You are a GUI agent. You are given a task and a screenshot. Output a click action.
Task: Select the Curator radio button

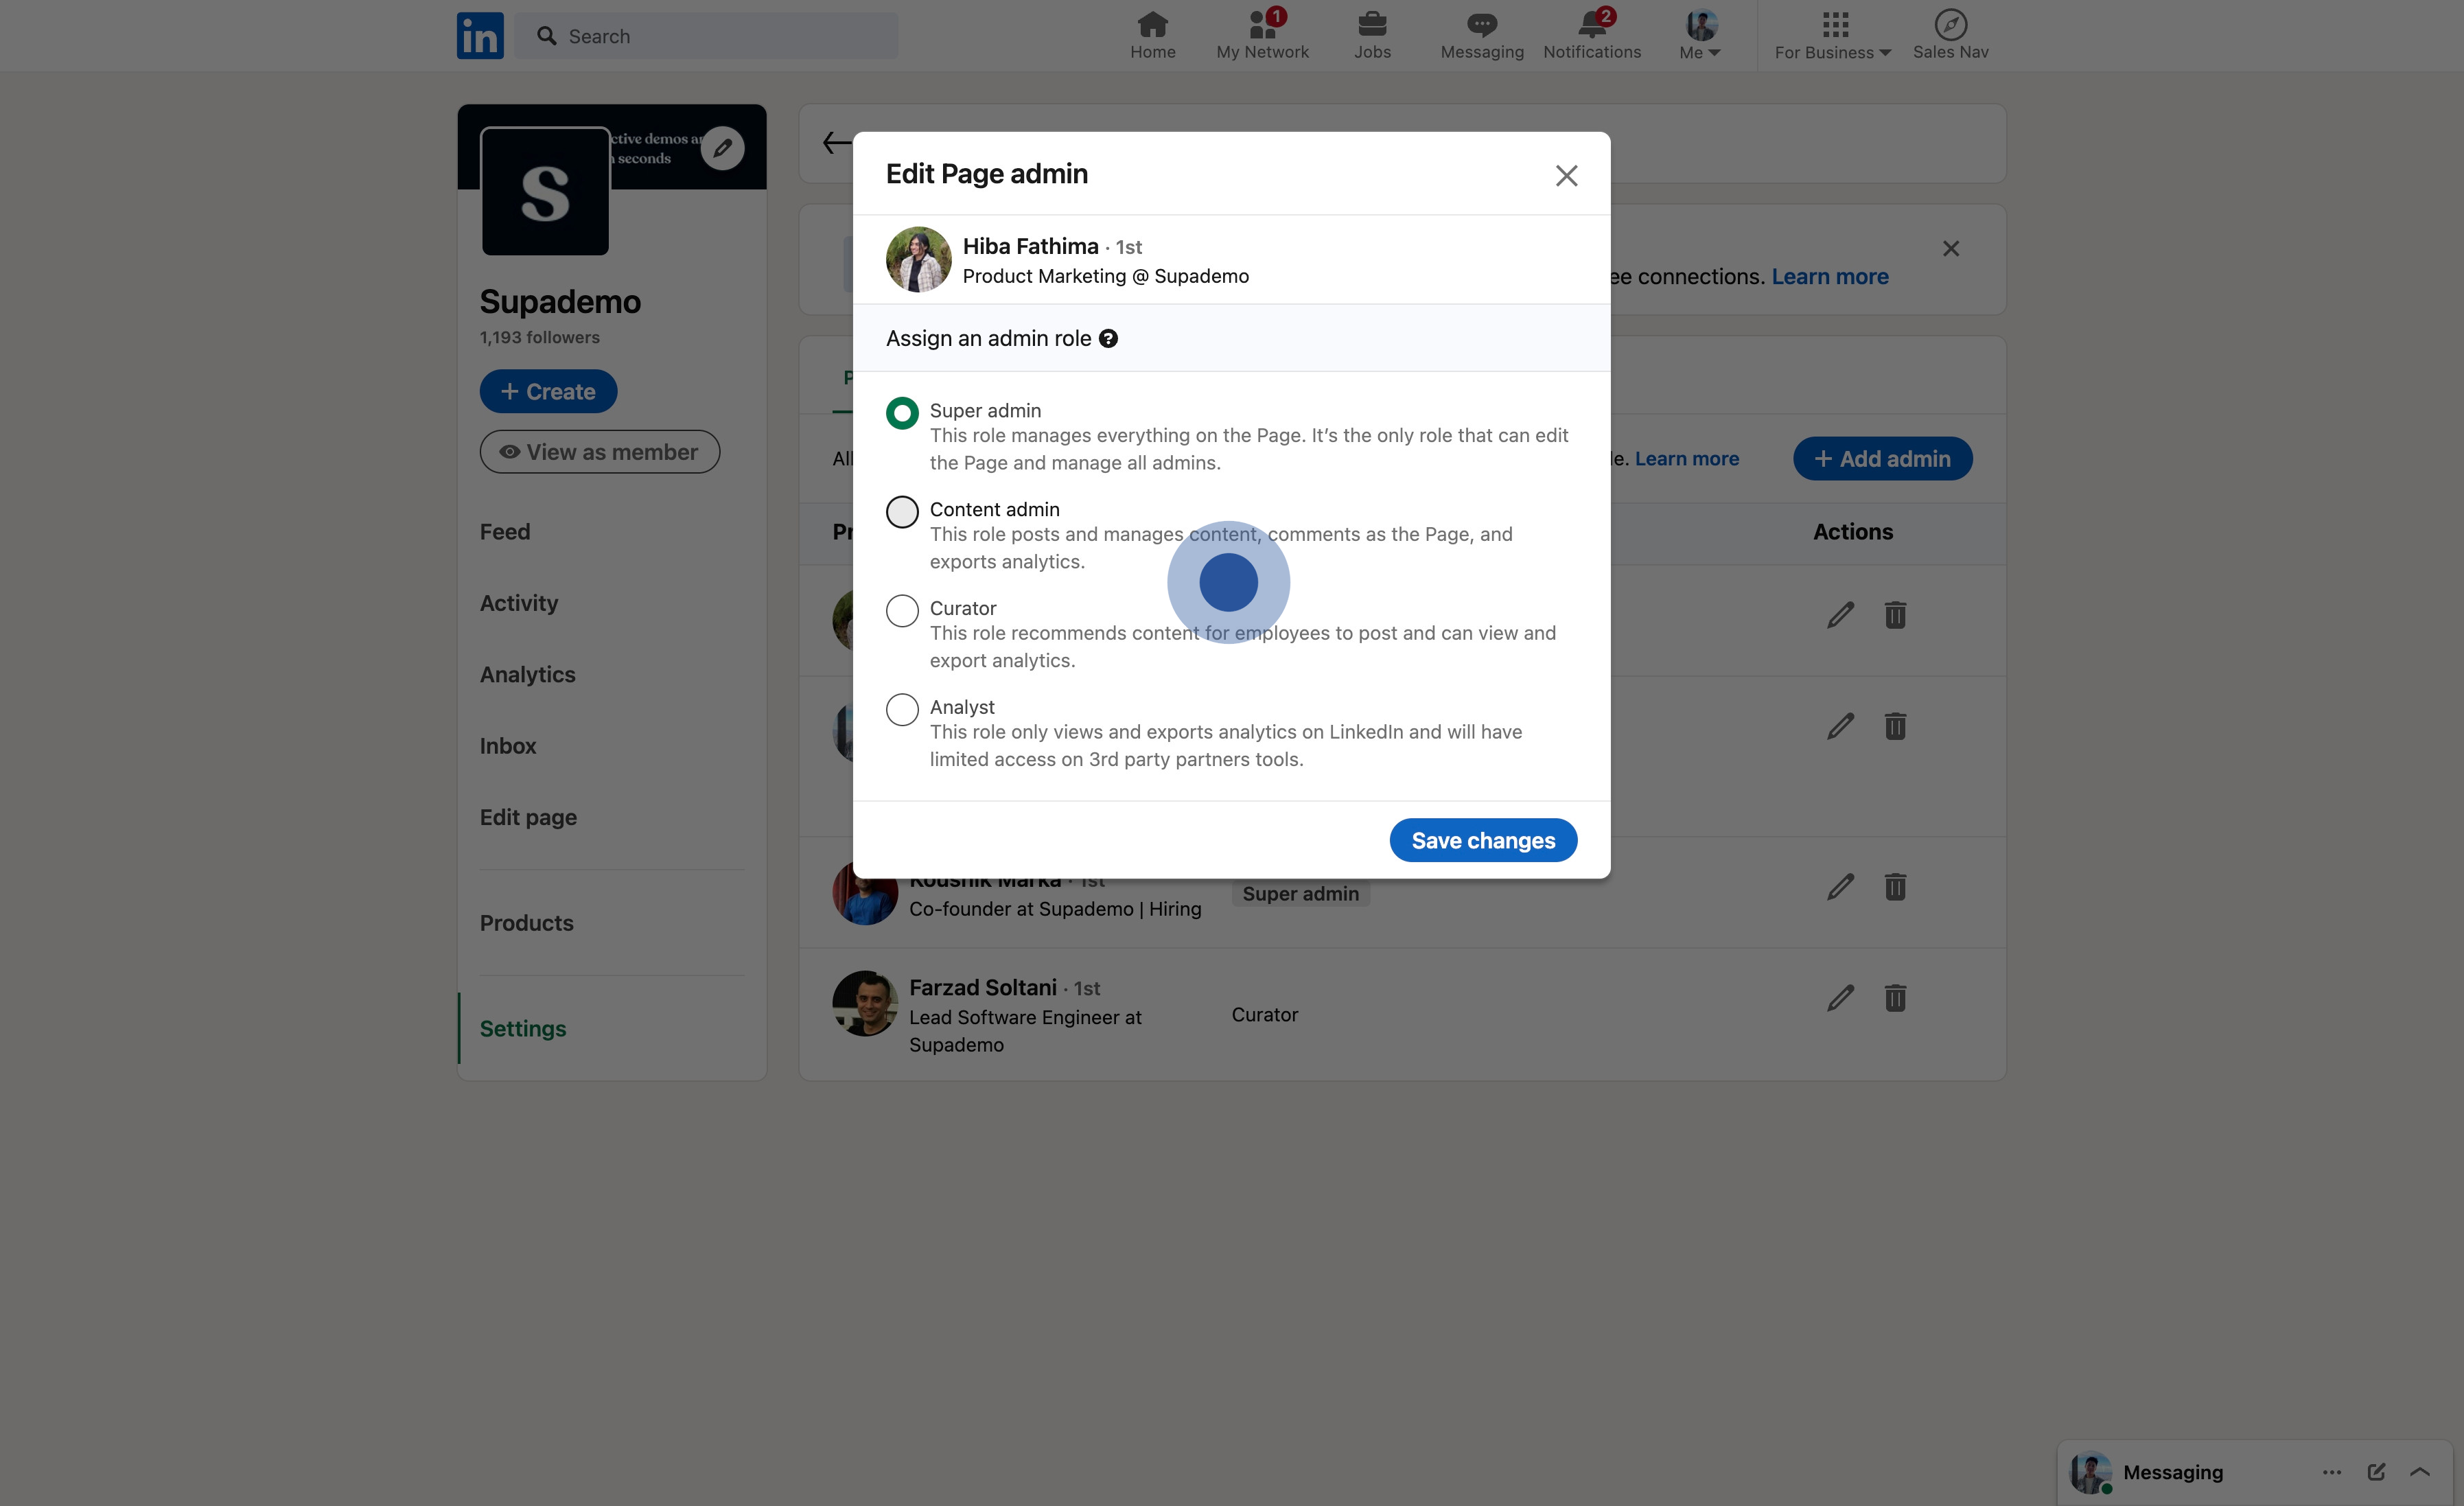click(902, 611)
